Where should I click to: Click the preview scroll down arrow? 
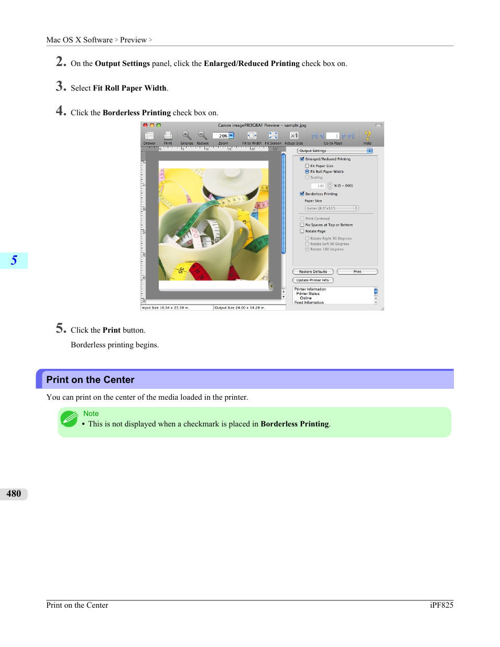pyautogui.click(x=284, y=297)
